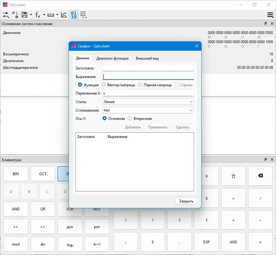Toggle the number bases 01/10 icon

(x=74, y=15)
